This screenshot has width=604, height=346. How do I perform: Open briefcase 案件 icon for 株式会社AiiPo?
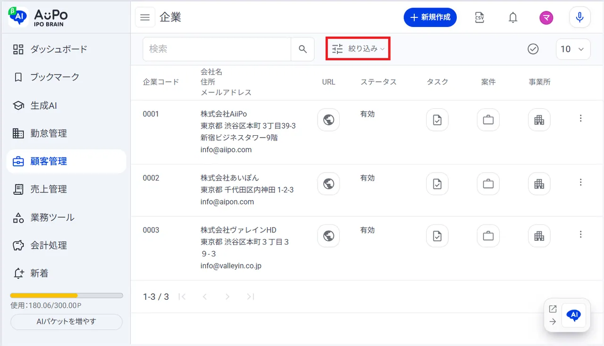click(x=488, y=120)
